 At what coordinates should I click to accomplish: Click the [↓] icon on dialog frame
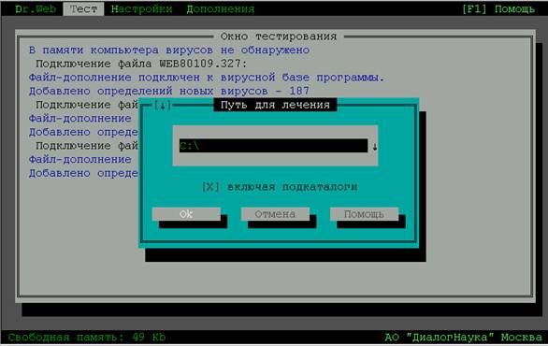click(163, 105)
